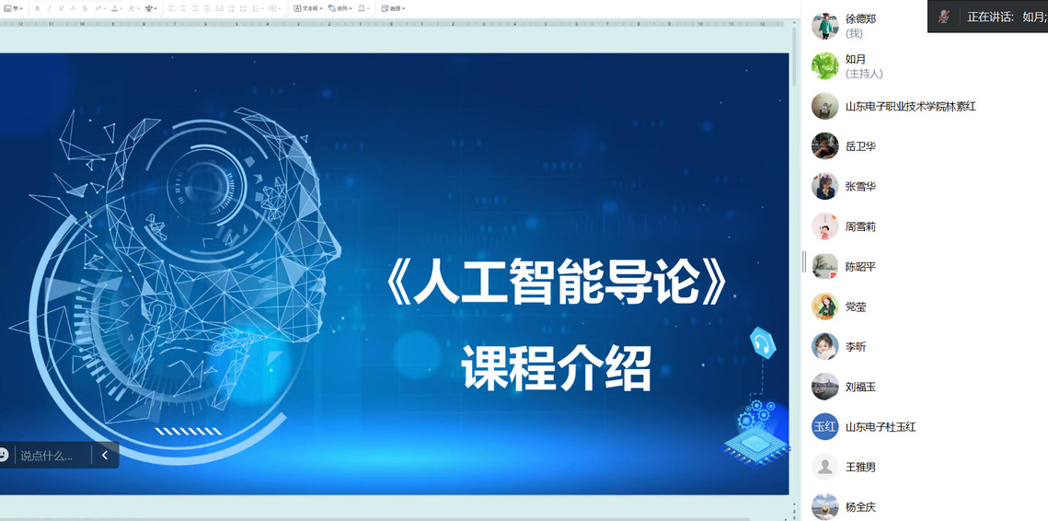Open the 文本框 text box dropdown
Screen dimensions: 1048x521
click(307, 8)
